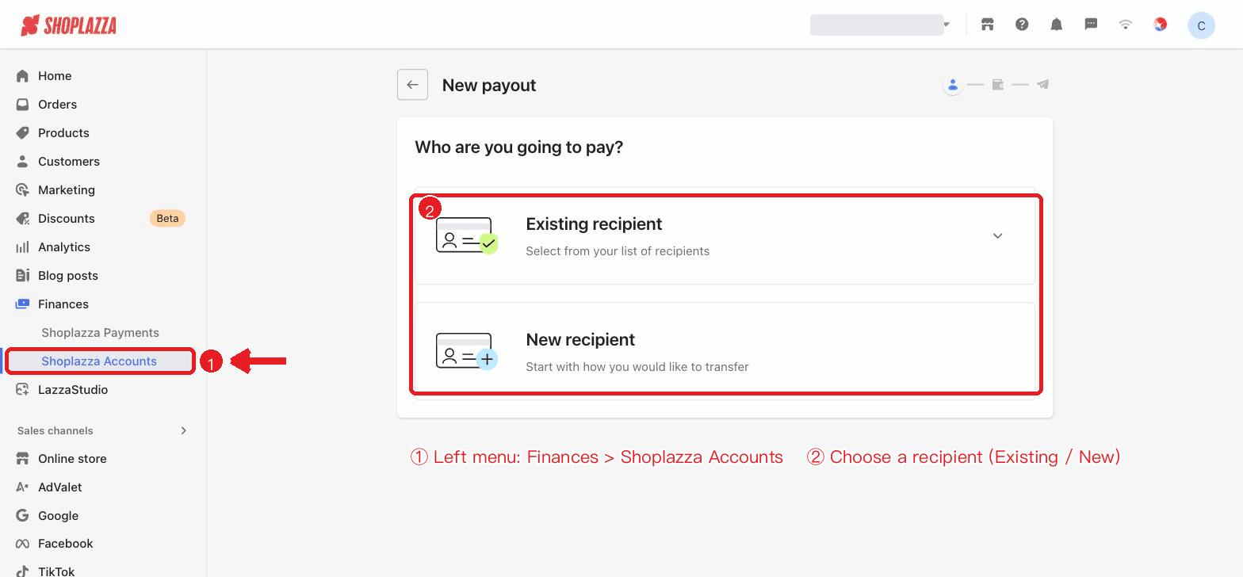Viewport: 1243px width, 577px height.
Task: Select the New recipient option
Action: pos(725,351)
